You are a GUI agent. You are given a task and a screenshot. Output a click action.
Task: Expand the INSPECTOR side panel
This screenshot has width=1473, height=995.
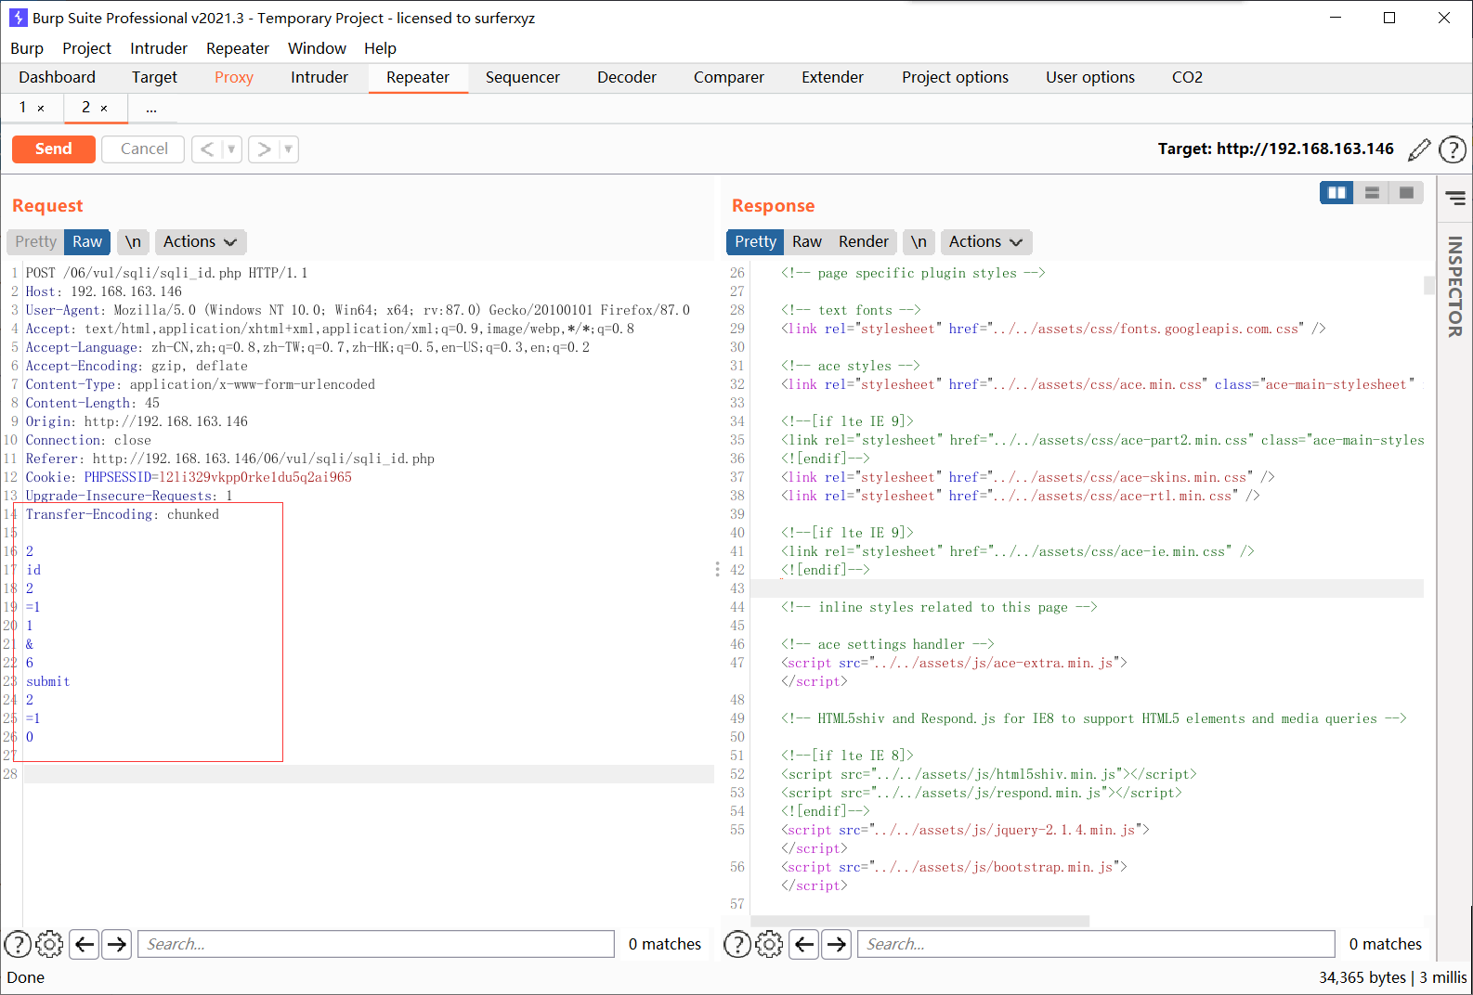pos(1455,286)
